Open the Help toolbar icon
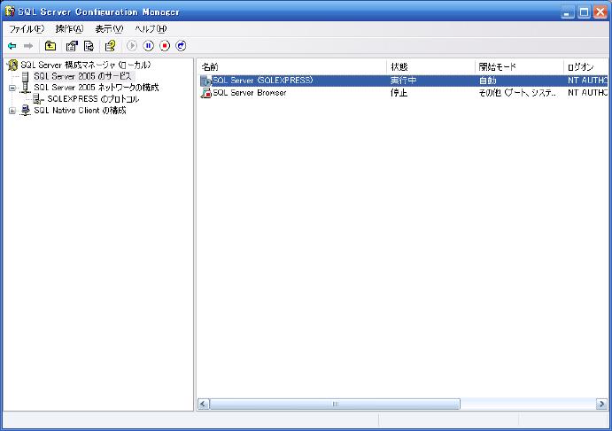Screen dimensions: 612x431 [110, 46]
